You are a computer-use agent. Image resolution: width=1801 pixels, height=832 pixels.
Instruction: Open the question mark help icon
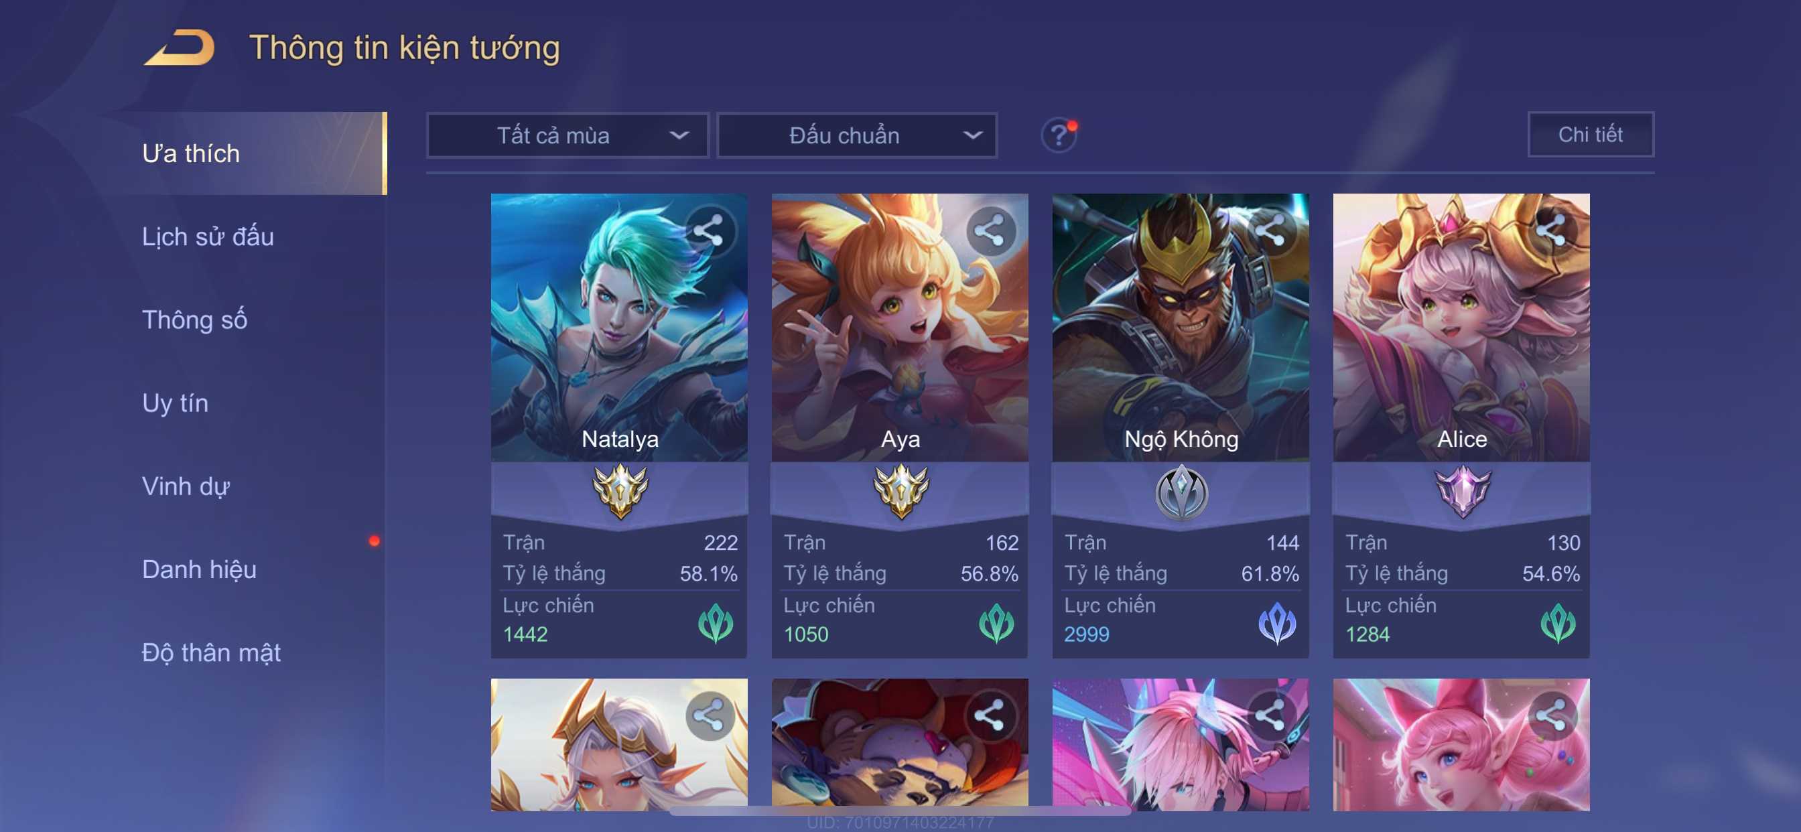[x=1059, y=135]
